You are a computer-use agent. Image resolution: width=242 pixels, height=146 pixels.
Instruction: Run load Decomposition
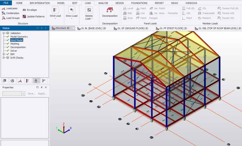click(110, 12)
